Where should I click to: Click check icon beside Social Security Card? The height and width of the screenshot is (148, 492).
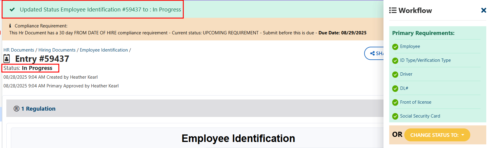coord(395,116)
